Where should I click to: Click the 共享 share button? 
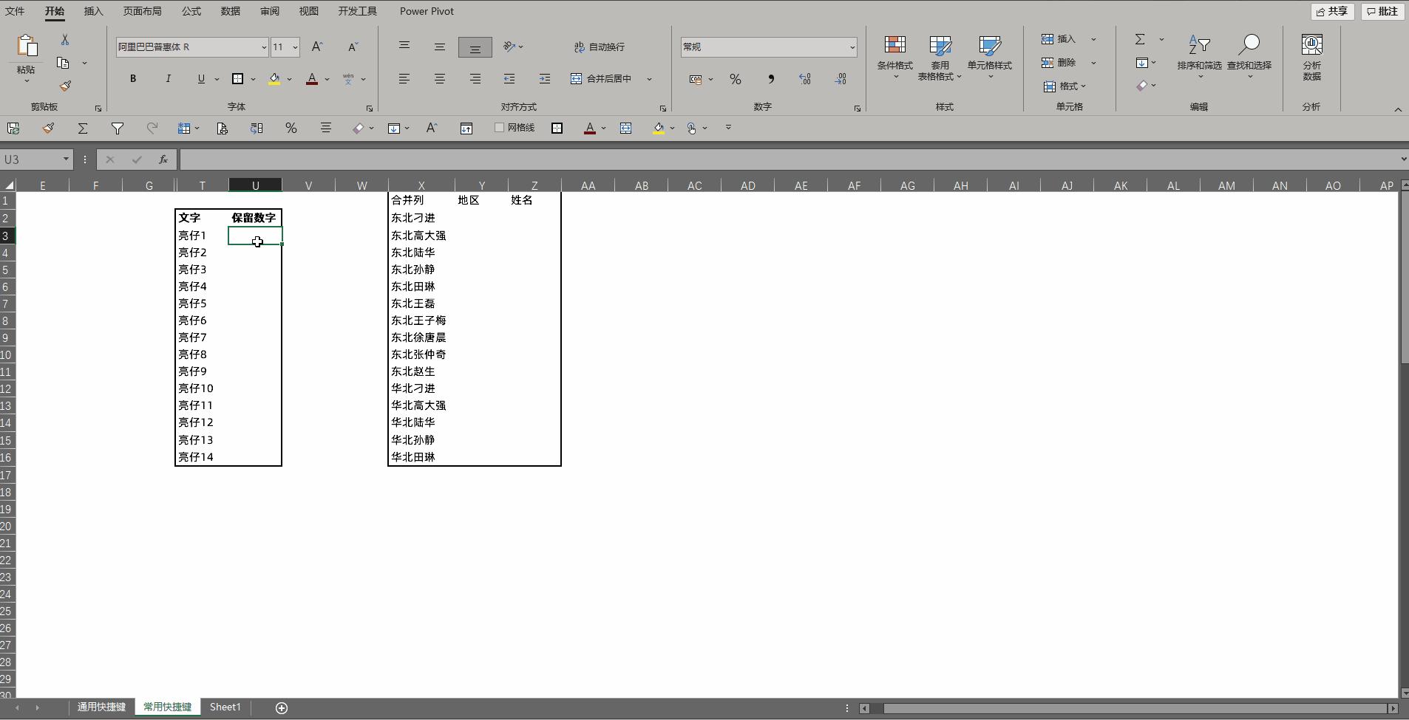(1332, 11)
